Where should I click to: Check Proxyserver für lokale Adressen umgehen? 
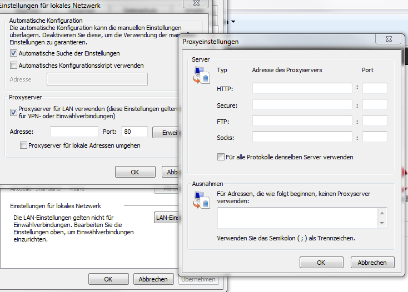[x=23, y=145]
